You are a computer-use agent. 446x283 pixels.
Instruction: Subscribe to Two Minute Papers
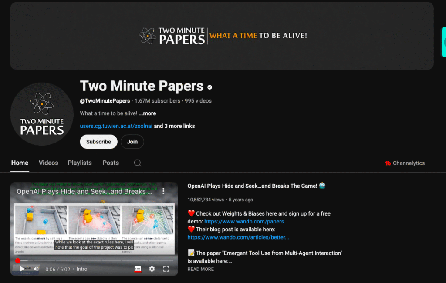click(x=98, y=142)
